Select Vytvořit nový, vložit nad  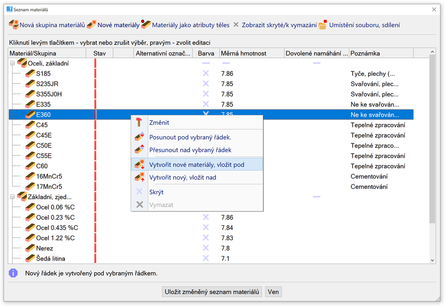[x=182, y=177]
